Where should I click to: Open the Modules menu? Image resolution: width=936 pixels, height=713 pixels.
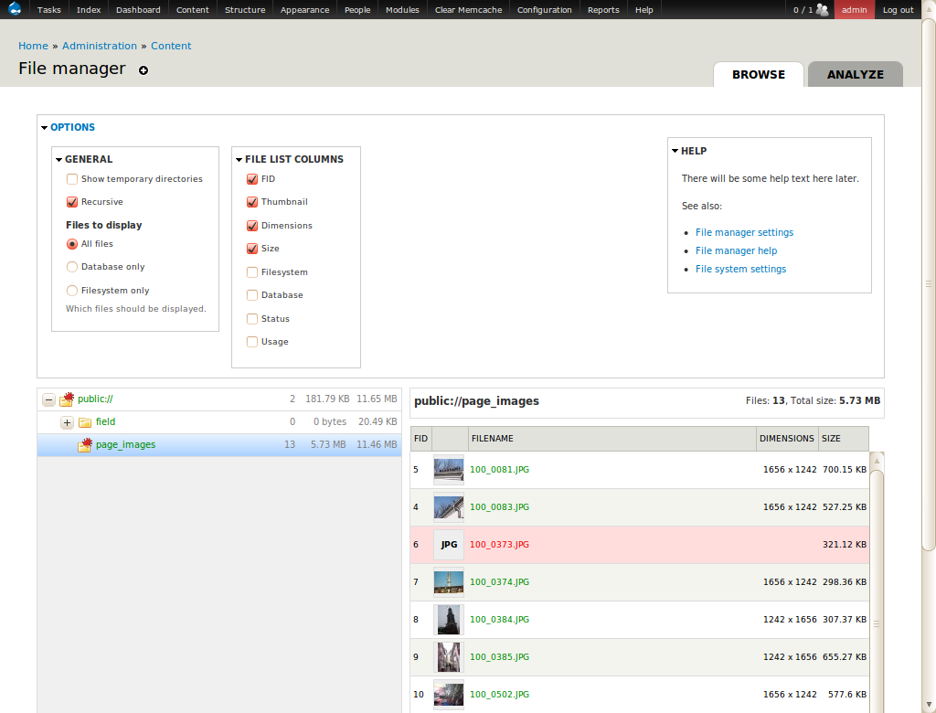[x=402, y=9]
